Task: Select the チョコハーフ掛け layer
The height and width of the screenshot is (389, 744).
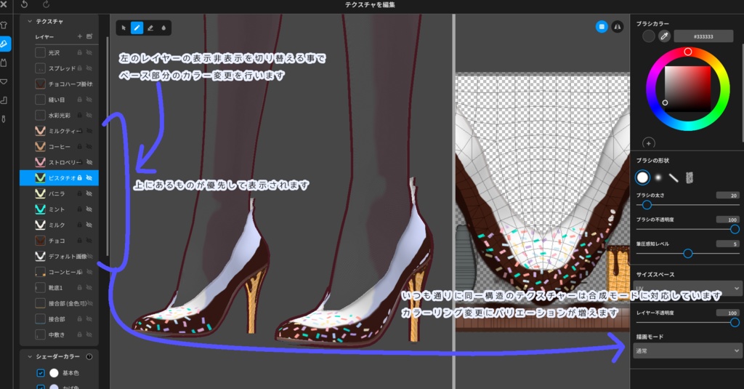Action: (60, 84)
